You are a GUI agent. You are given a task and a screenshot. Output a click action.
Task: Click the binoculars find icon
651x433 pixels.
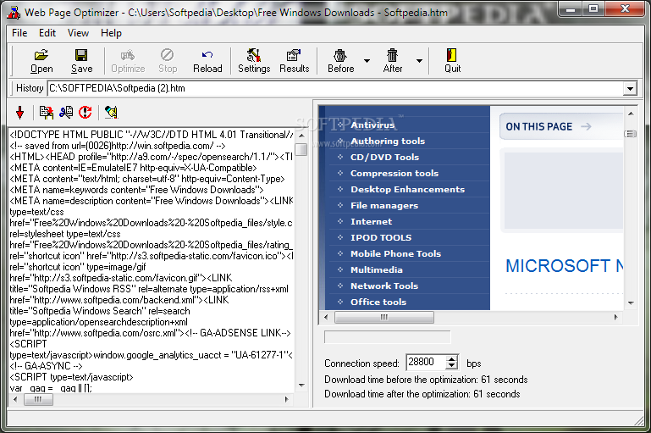[66, 112]
